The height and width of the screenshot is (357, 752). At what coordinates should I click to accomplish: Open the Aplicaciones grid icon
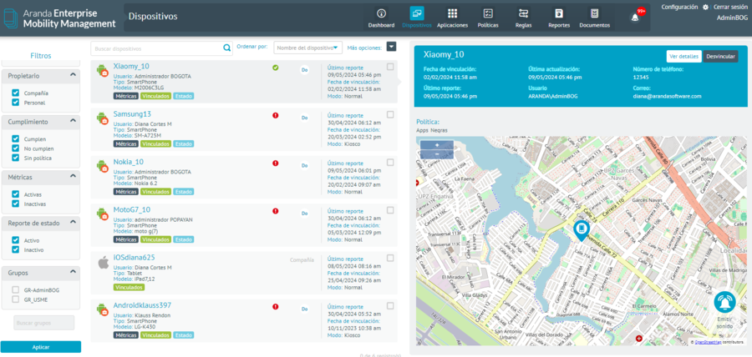452,13
